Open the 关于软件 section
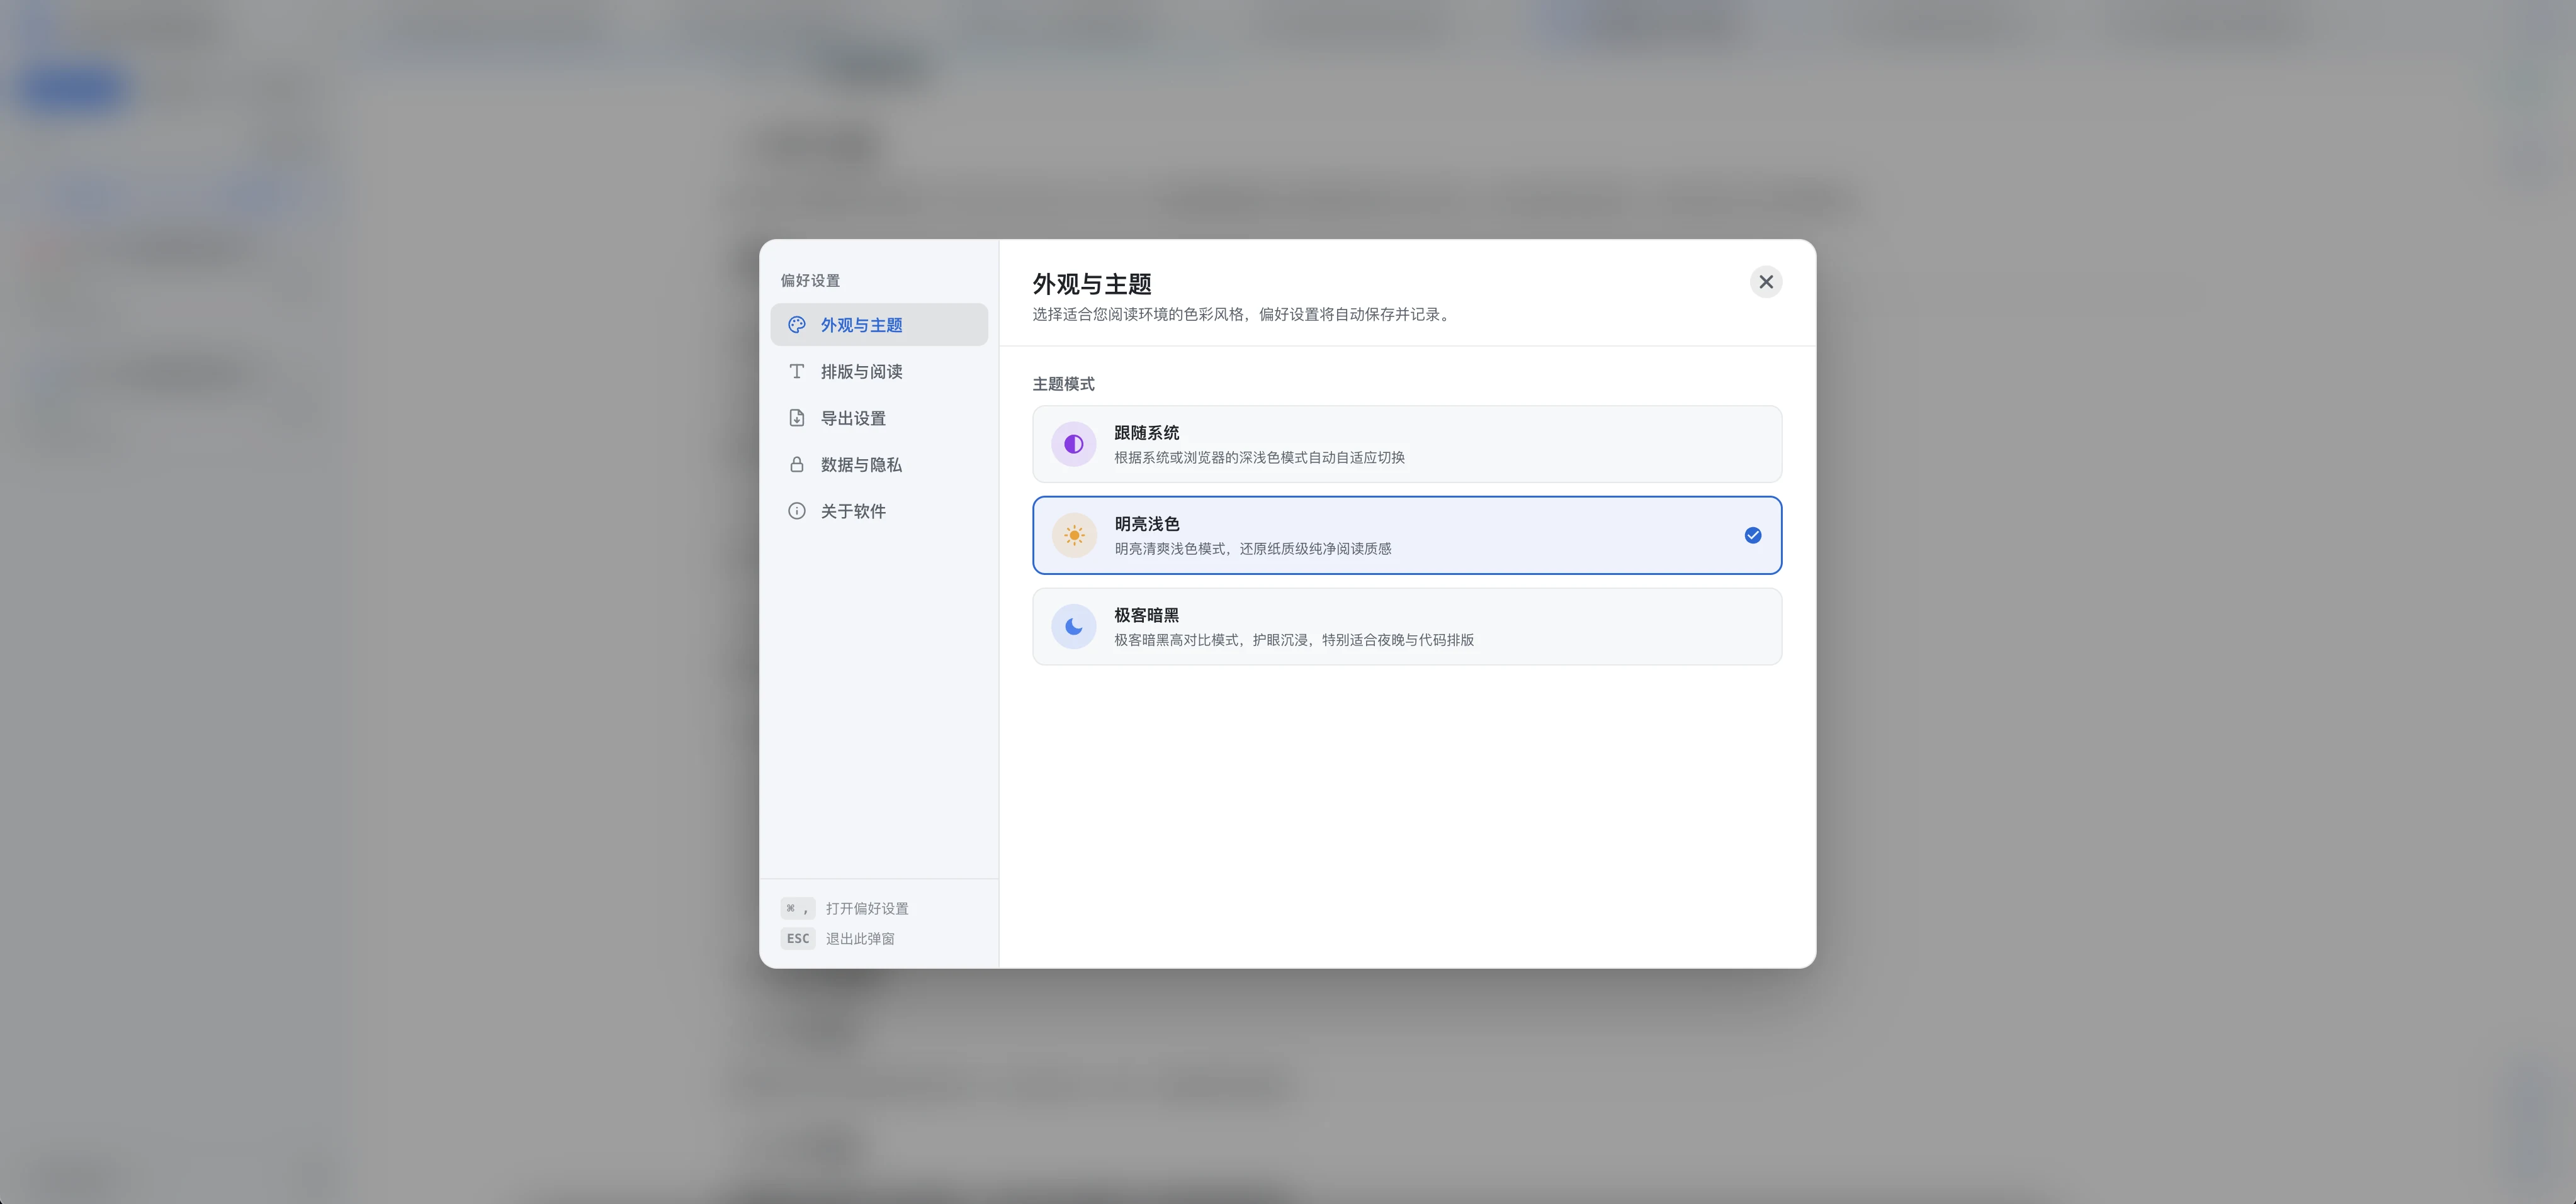 (879, 511)
